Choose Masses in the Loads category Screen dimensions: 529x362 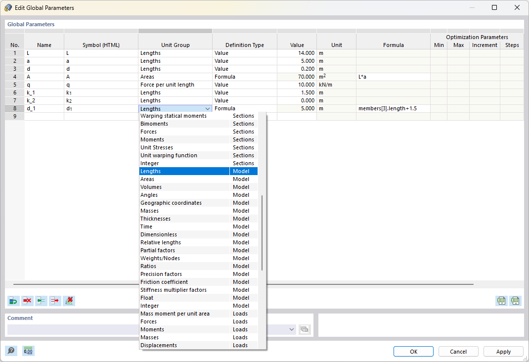point(198,337)
